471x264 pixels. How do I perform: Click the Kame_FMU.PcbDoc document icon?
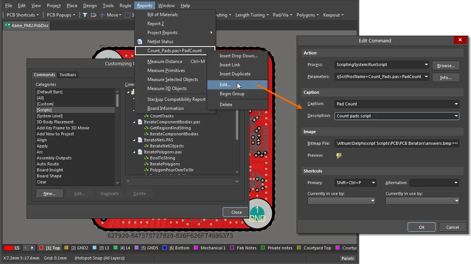coord(7,25)
